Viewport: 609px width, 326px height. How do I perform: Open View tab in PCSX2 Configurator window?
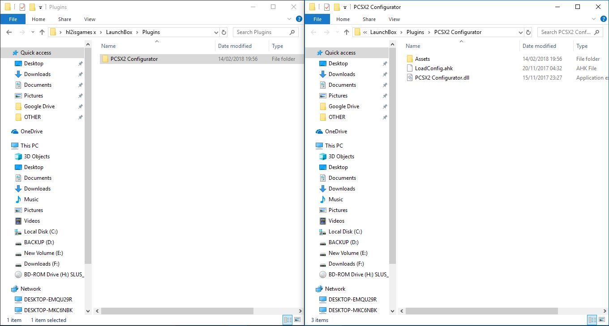(x=394, y=19)
